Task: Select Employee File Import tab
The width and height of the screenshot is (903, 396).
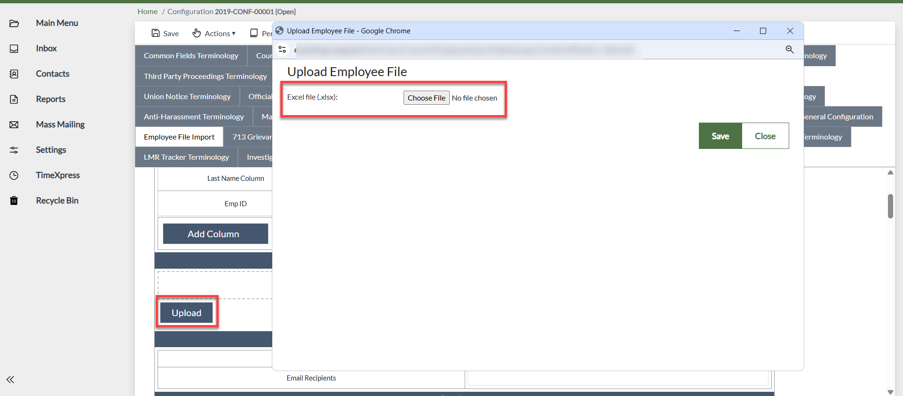Action: click(x=179, y=137)
